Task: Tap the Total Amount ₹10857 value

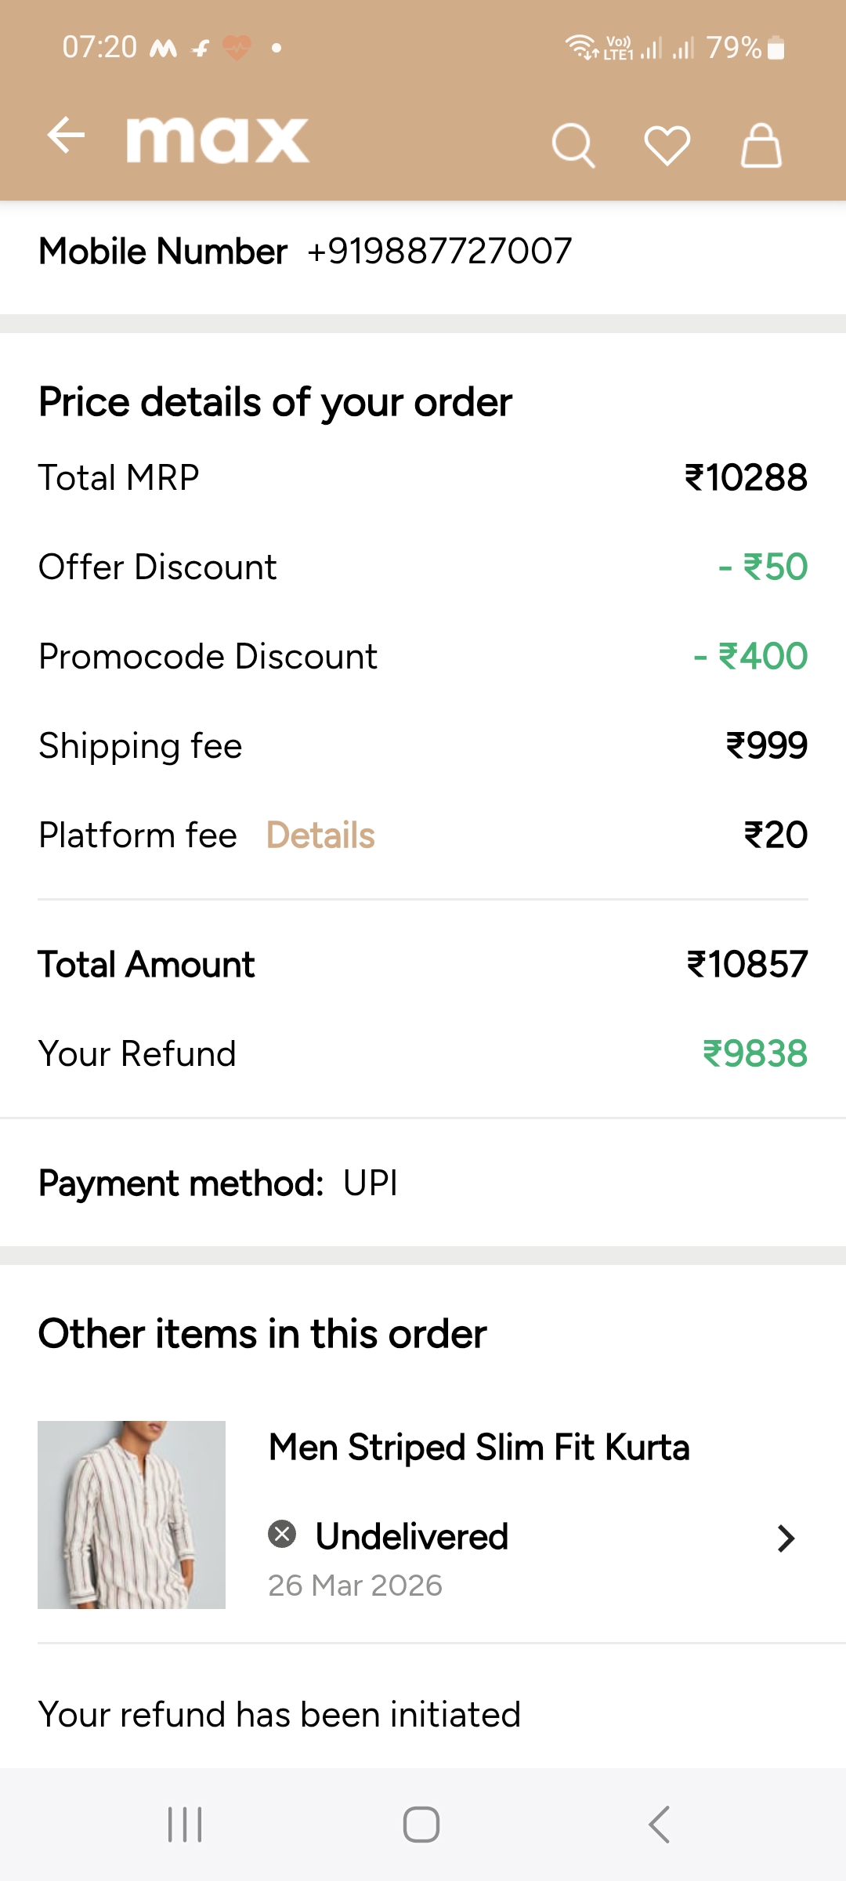Action: [x=747, y=964]
